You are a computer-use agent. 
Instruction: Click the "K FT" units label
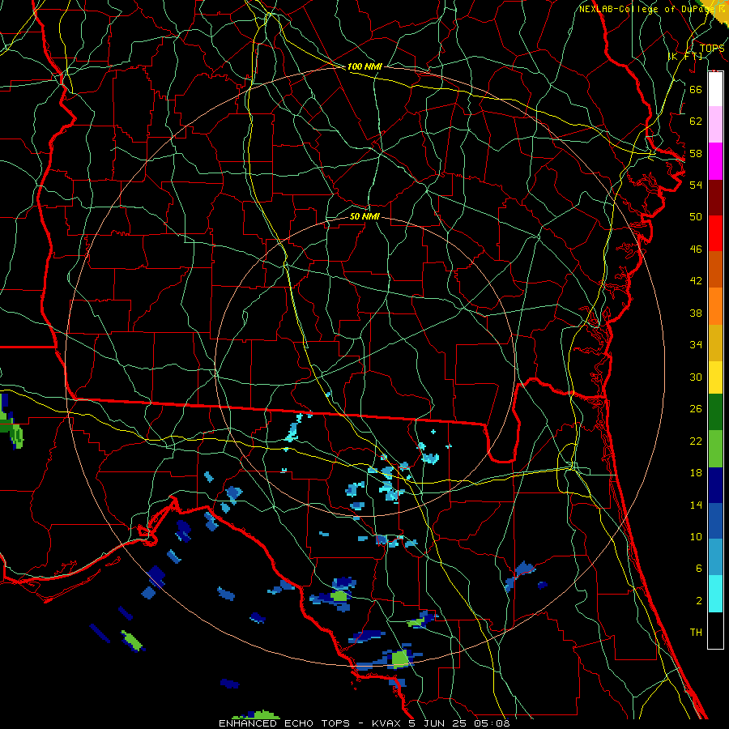[685, 56]
